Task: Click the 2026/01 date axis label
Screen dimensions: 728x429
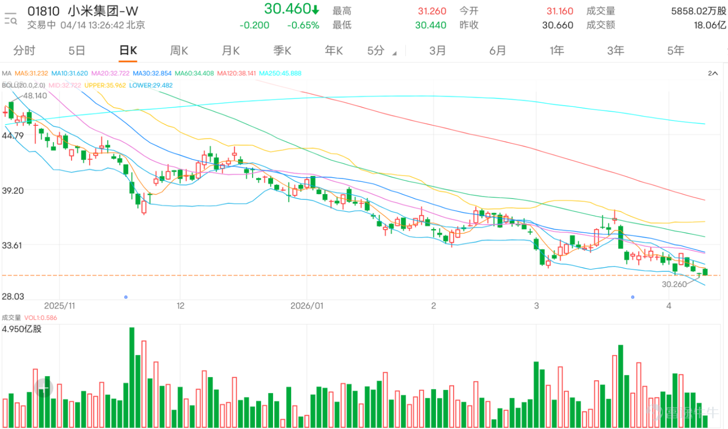Action: pos(307,306)
